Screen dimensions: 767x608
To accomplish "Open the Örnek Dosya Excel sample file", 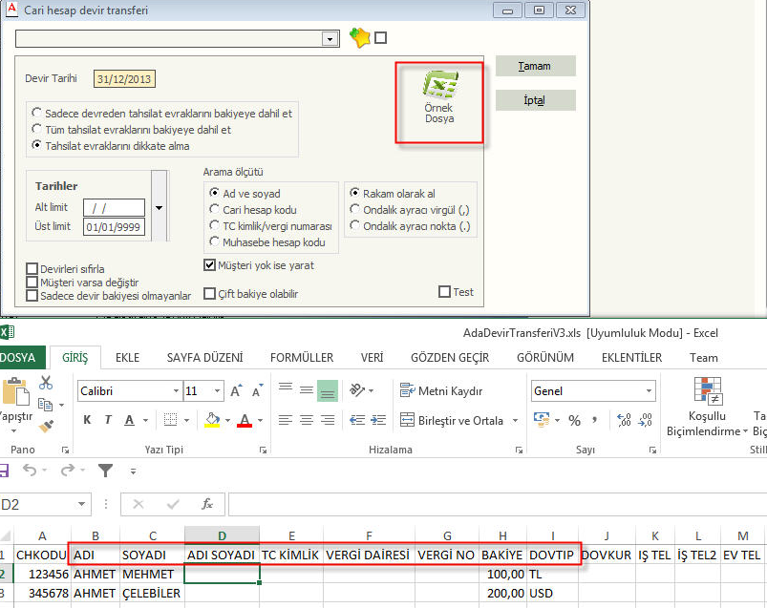I will click(x=439, y=101).
